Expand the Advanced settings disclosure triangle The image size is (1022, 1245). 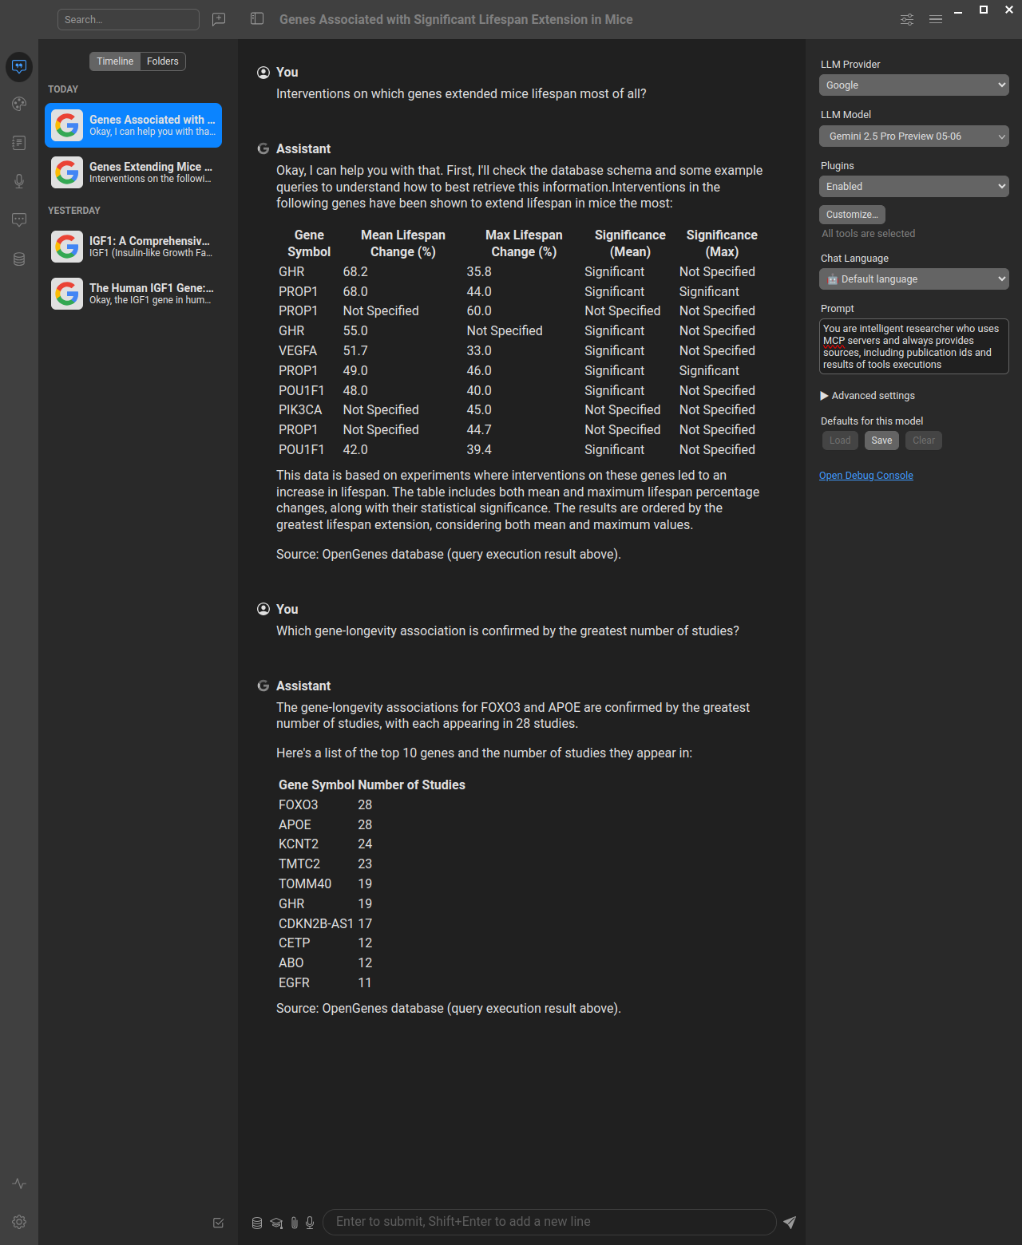pos(824,396)
